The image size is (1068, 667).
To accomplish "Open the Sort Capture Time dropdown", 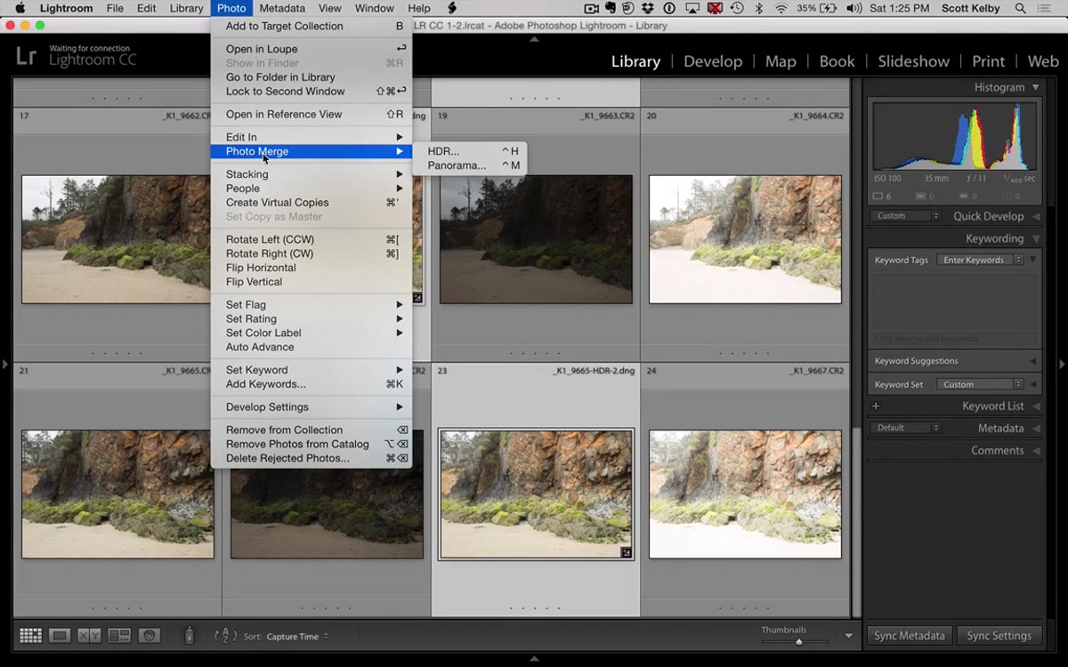I will [298, 637].
